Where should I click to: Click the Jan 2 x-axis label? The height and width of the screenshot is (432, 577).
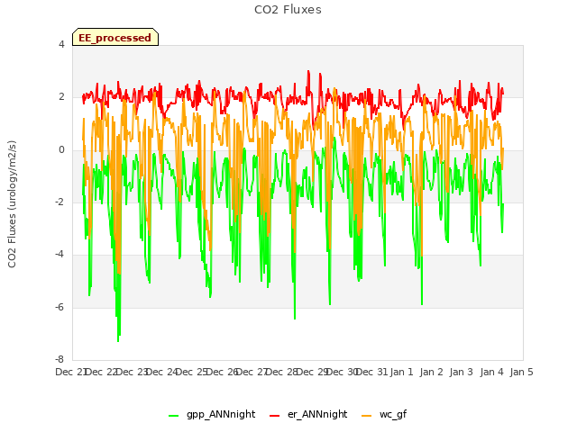click(x=431, y=372)
